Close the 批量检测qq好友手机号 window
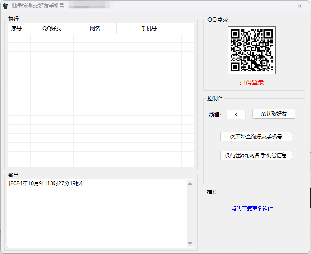The height and width of the screenshot is (254, 311). [299, 6]
